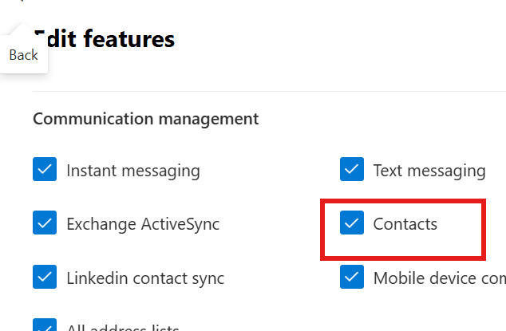The height and width of the screenshot is (331, 506).
Task: Toggle the Linkedin contact sync checkbox
Action: 45,277
